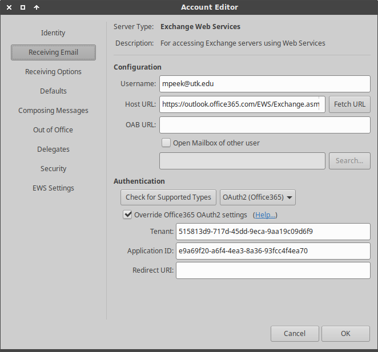The height and width of the screenshot is (352, 378).
Task: Select the Security section
Action: pos(53,169)
